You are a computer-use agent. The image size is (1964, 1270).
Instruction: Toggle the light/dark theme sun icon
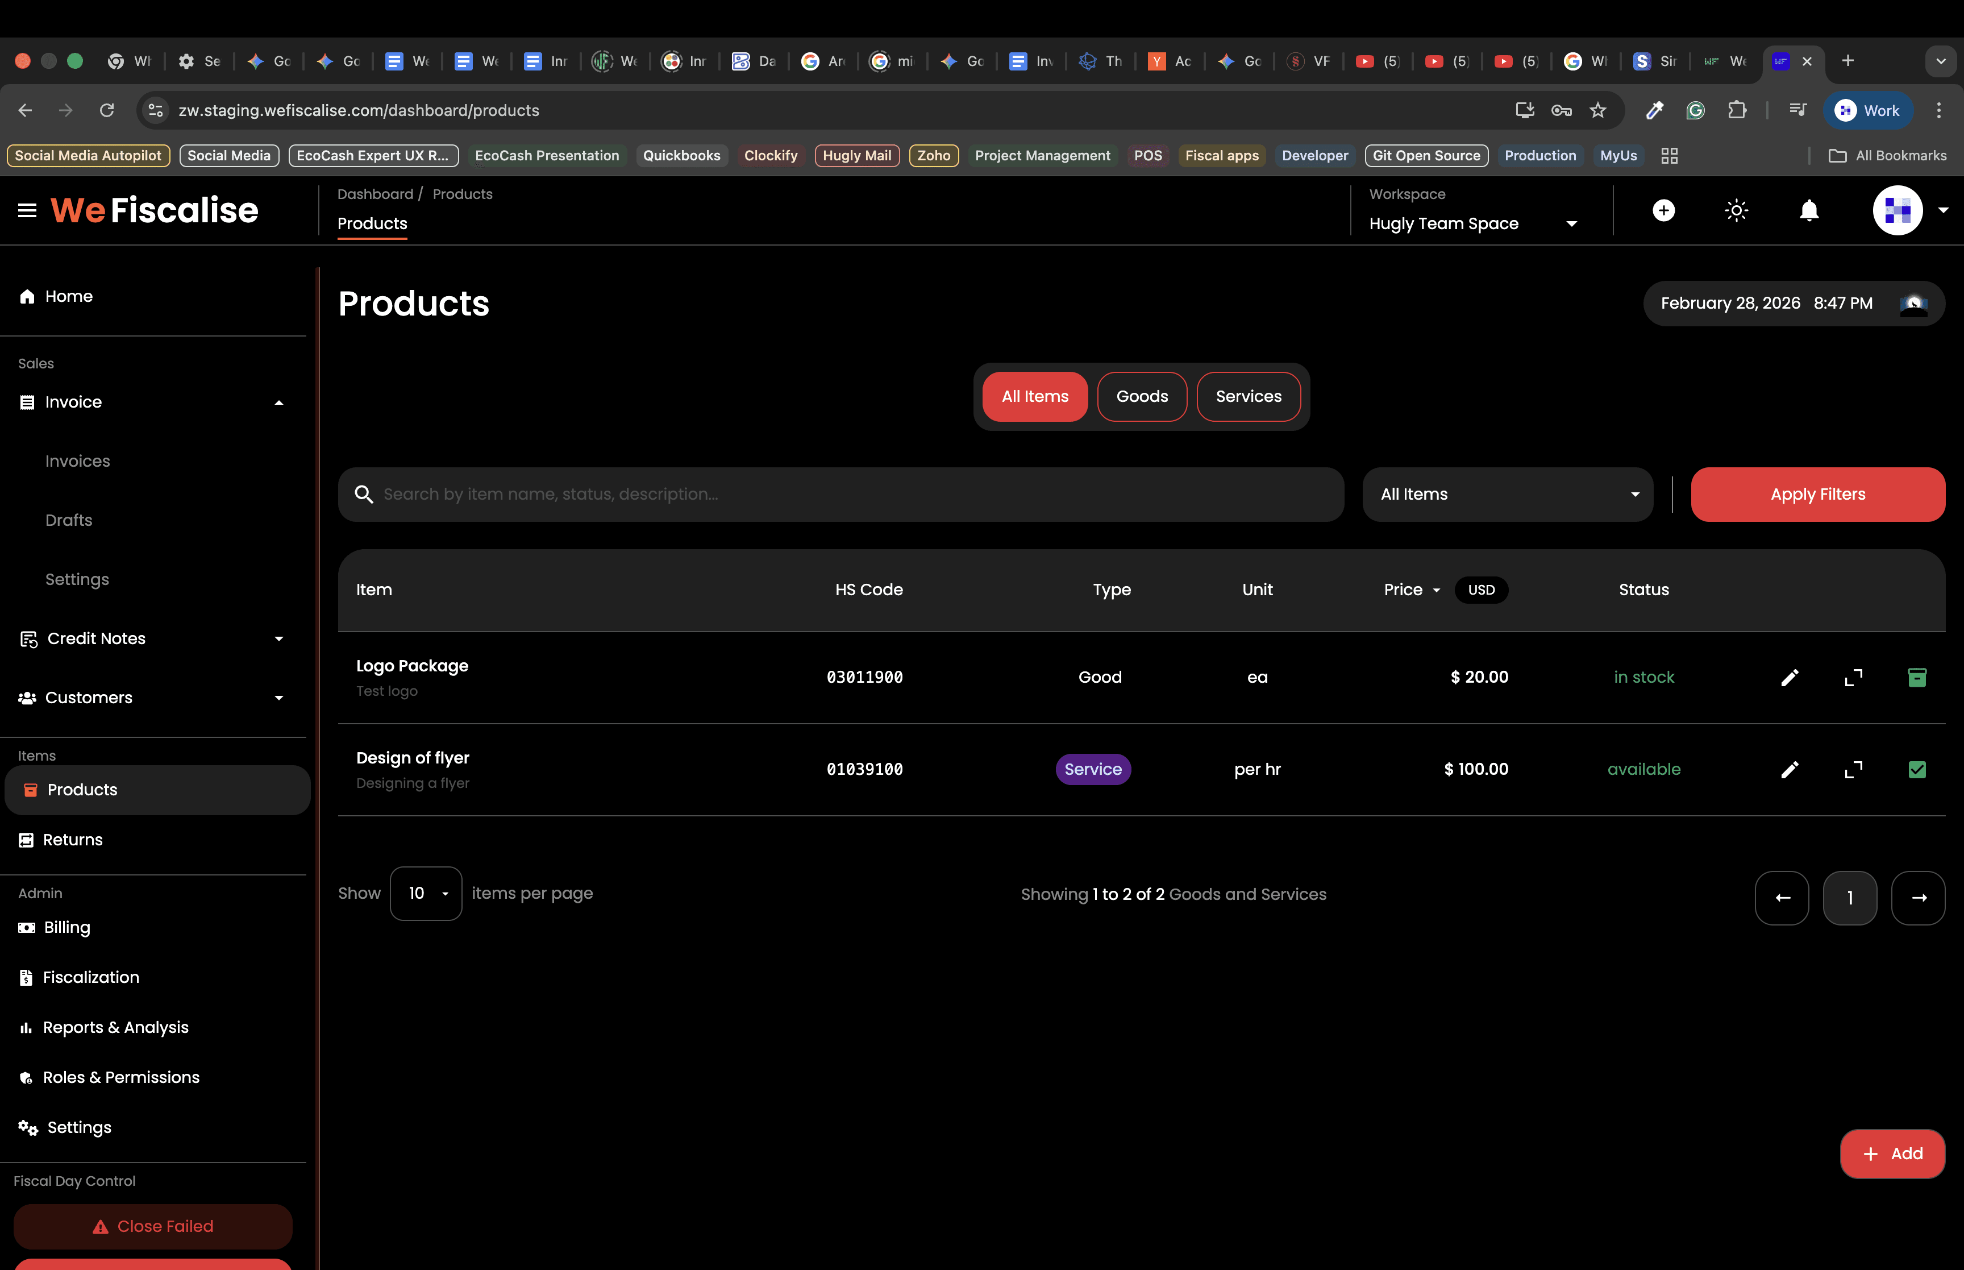(x=1736, y=211)
